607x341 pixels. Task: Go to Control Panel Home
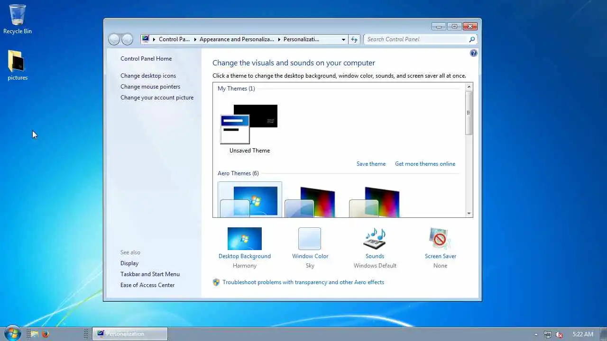click(146, 59)
